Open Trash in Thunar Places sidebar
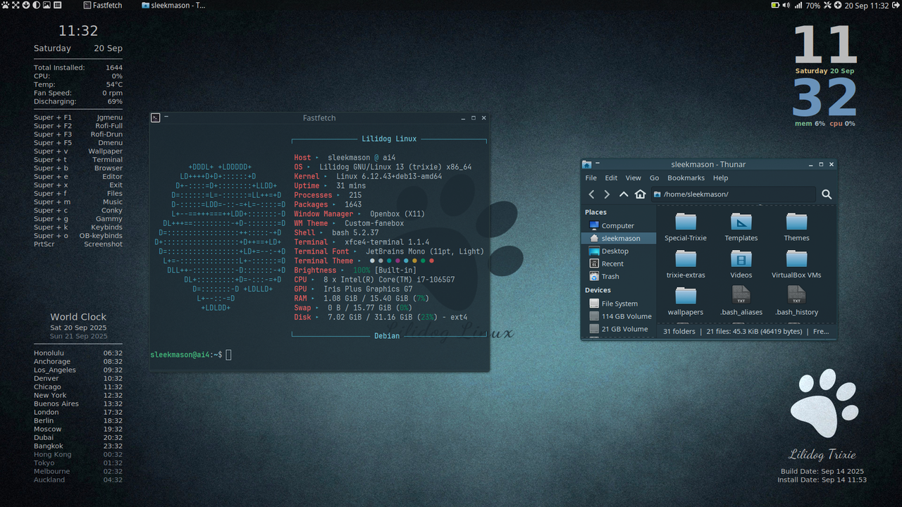The height and width of the screenshot is (507, 902). [619, 277]
